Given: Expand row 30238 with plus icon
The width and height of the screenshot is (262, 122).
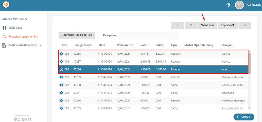Looking at the screenshot, I should [61, 85].
